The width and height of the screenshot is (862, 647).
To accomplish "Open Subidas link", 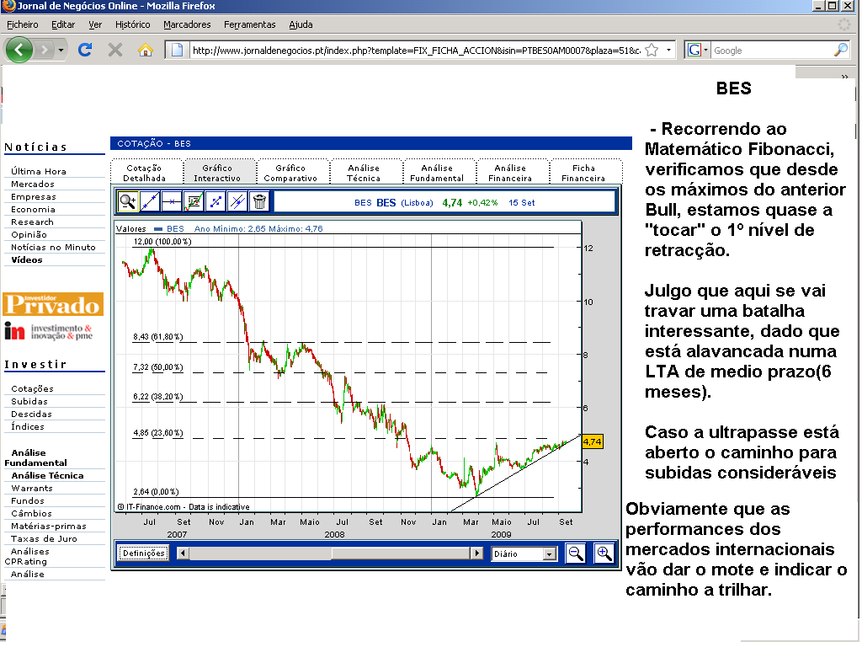I will coord(29,401).
